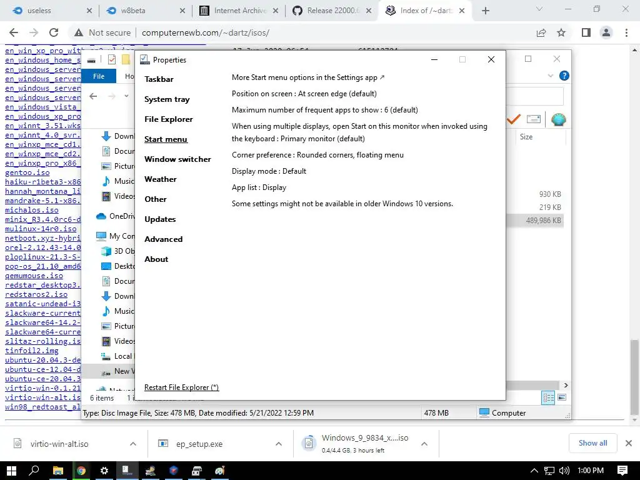The width and height of the screenshot is (640, 480).
Task: Expand ep_setup.exe download options
Action: [279, 444]
